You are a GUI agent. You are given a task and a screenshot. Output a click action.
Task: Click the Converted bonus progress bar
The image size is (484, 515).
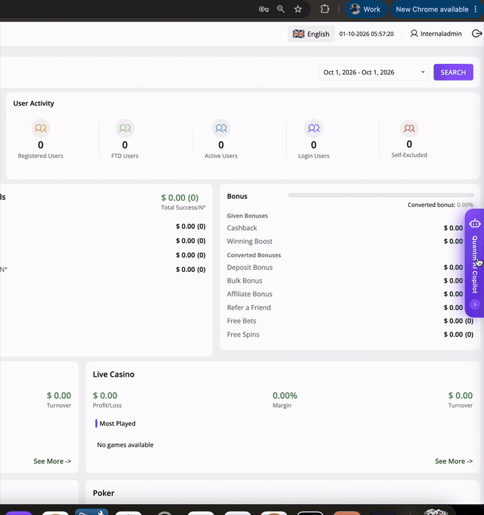380,195
